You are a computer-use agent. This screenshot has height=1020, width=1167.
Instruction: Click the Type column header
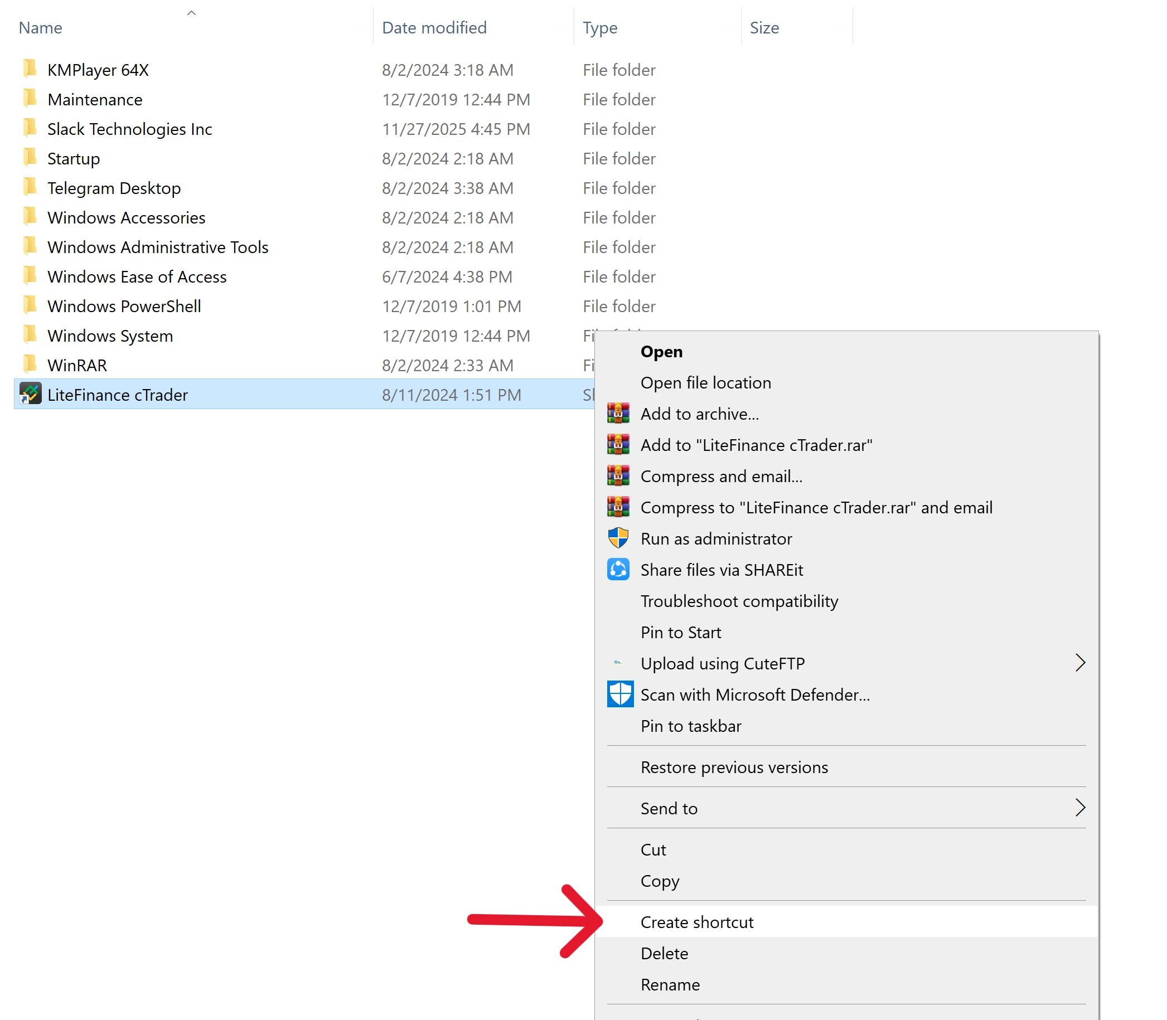point(599,28)
